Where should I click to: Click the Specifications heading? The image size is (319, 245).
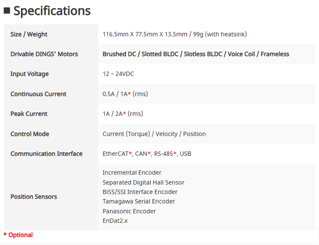52,11
